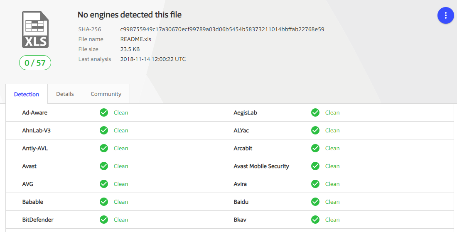Switch to the Details tab
Screen dimensions: 457x232
click(x=65, y=94)
